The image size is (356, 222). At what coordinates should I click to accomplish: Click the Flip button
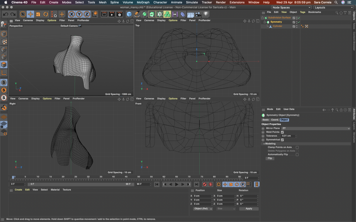click(270, 158)
